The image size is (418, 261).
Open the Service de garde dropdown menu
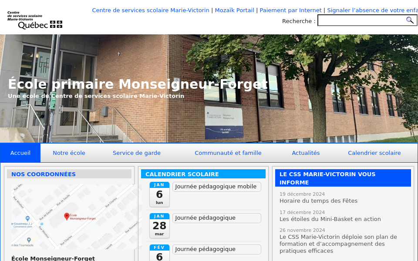pyautogui.click(x=137, y=153)
